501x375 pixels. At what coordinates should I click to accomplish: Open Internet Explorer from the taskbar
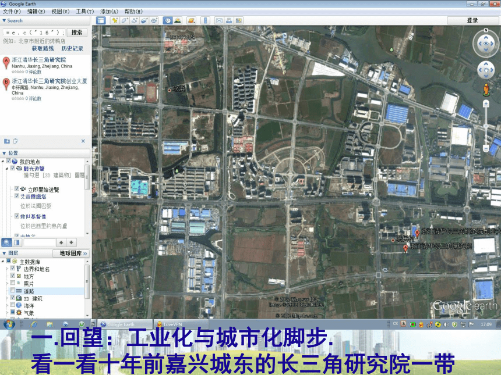(34, 324)
